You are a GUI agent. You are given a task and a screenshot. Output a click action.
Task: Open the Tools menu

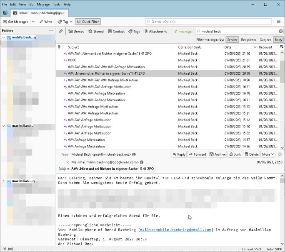56,4
